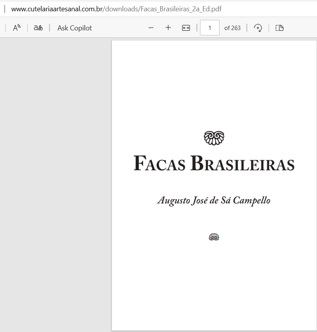Click the 'of 263' page count text

click(x=232, y=28)
